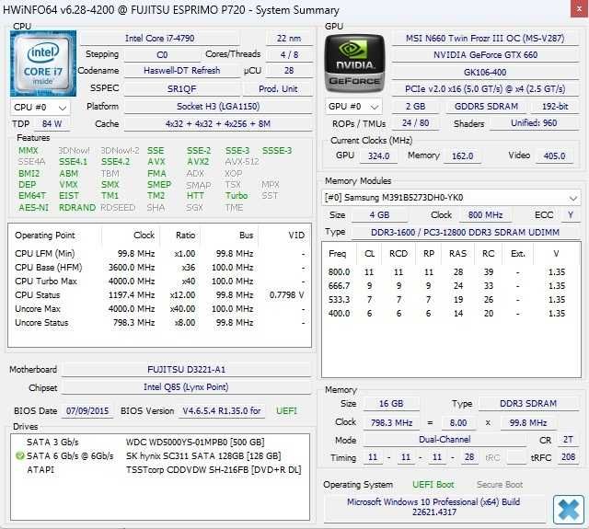Click the greyed AVX-512 feature label
Image resolution: width=589 pixels, height=529 pixels.
point(242,162)
